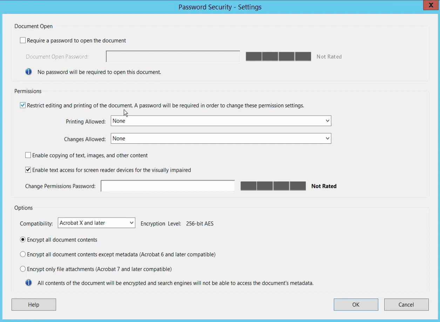Enable copying of text, images, and content
Image resolution: width=440 pixels, height=322 pixels.
28,155
